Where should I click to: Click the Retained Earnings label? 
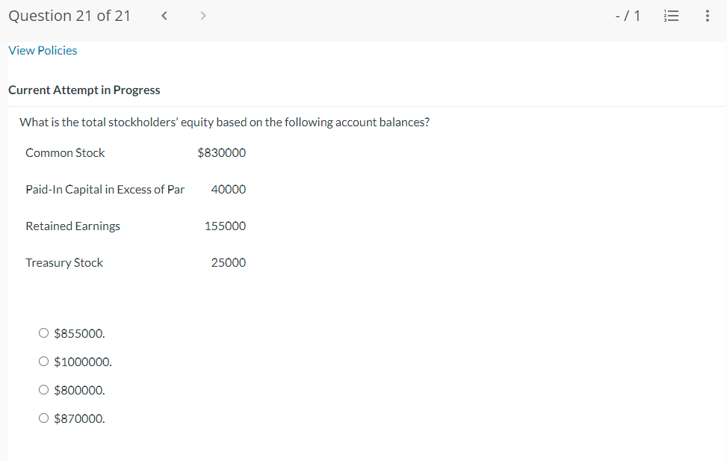[72, 226]
